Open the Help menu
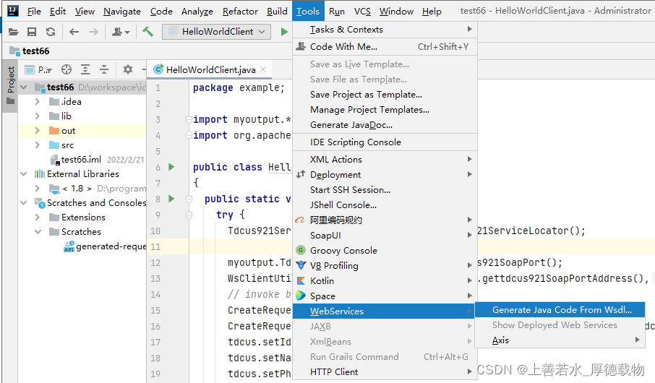The image size is (655, 383). coord(432,12)
